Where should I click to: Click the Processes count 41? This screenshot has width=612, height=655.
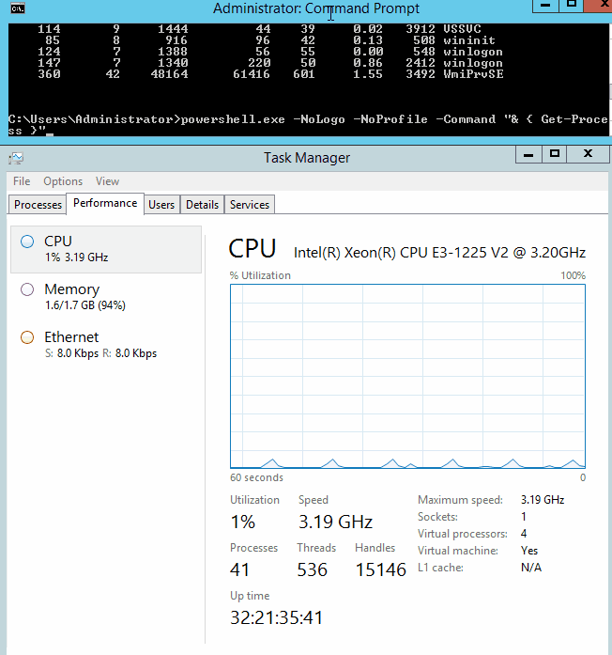pyautogui.click(x=240, y=569)
